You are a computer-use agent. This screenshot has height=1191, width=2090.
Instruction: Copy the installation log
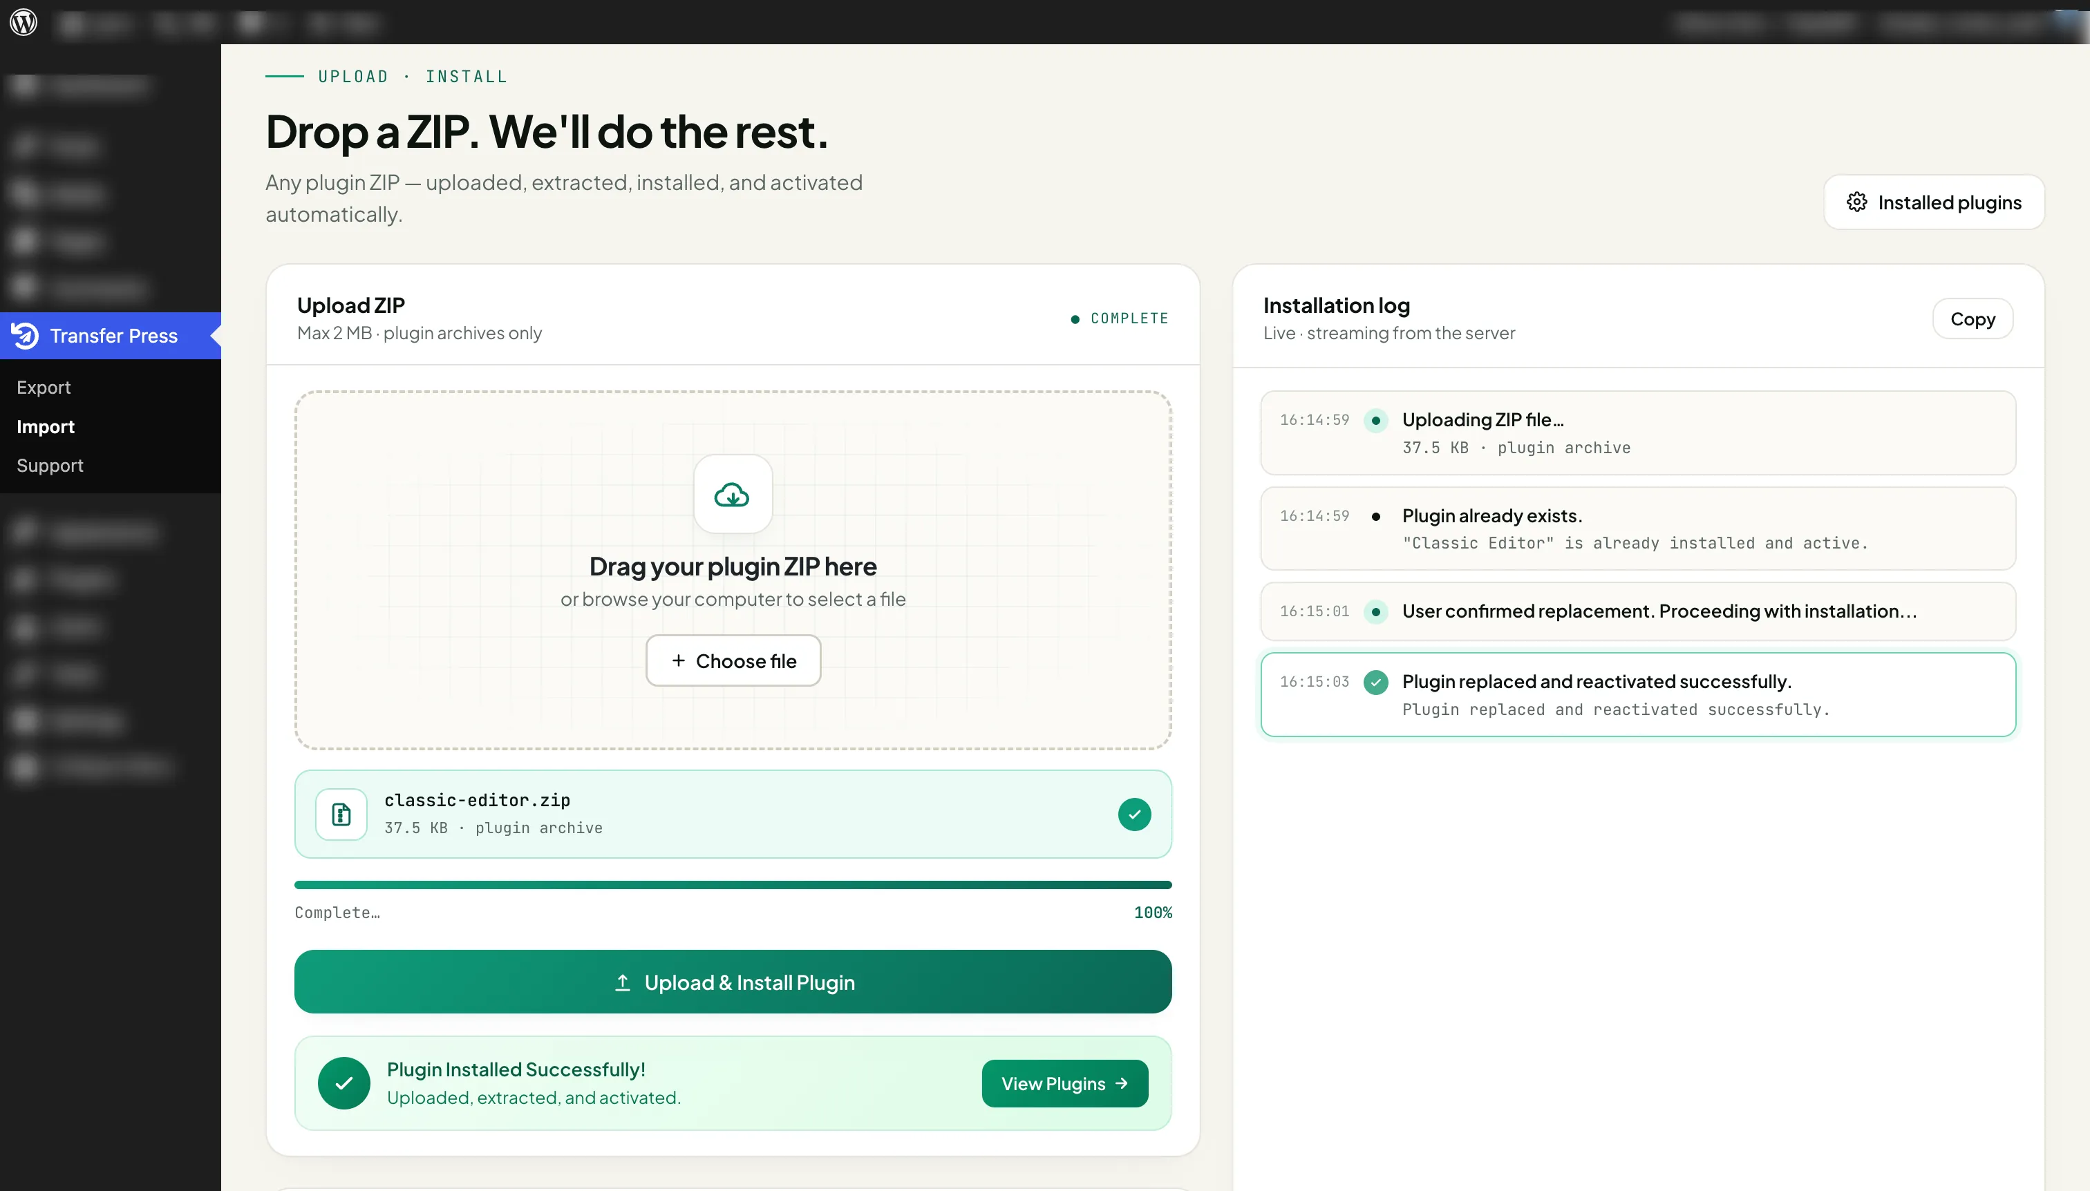[x=1973, y=318]
